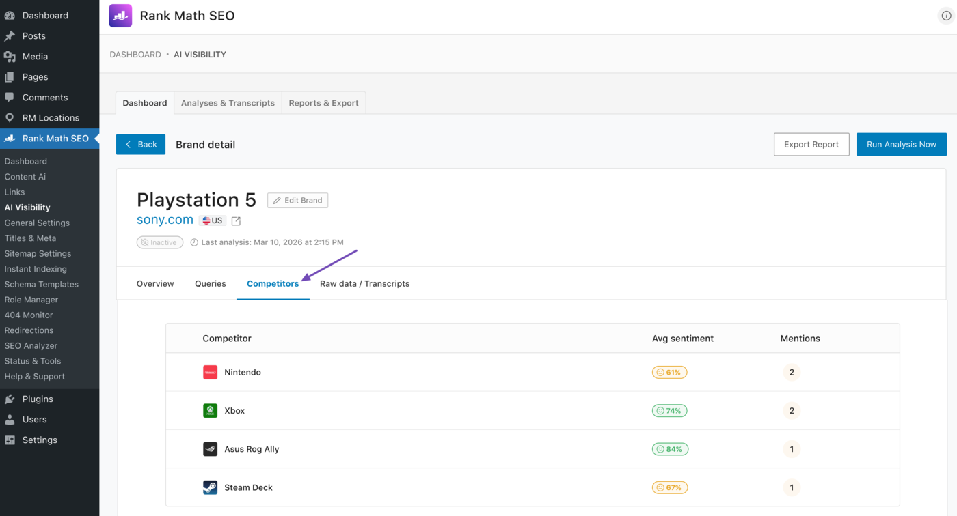
Task: Click the Asus Rog Ally competitor name
Action: coord(252,448)
